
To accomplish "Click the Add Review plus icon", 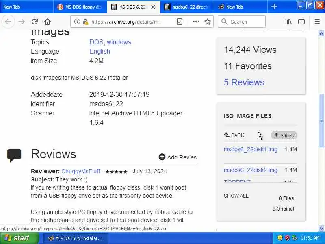I will tap(162, 157).
